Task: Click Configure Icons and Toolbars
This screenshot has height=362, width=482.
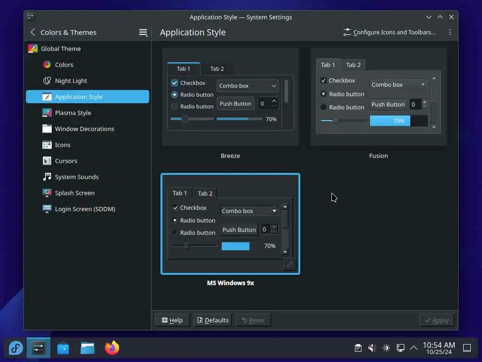Action: pos(389,32)
